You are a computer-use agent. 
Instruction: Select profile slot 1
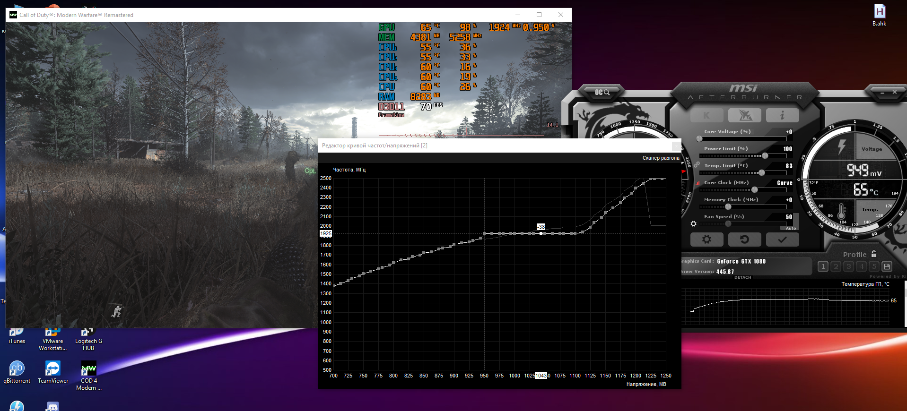point(823,266)
